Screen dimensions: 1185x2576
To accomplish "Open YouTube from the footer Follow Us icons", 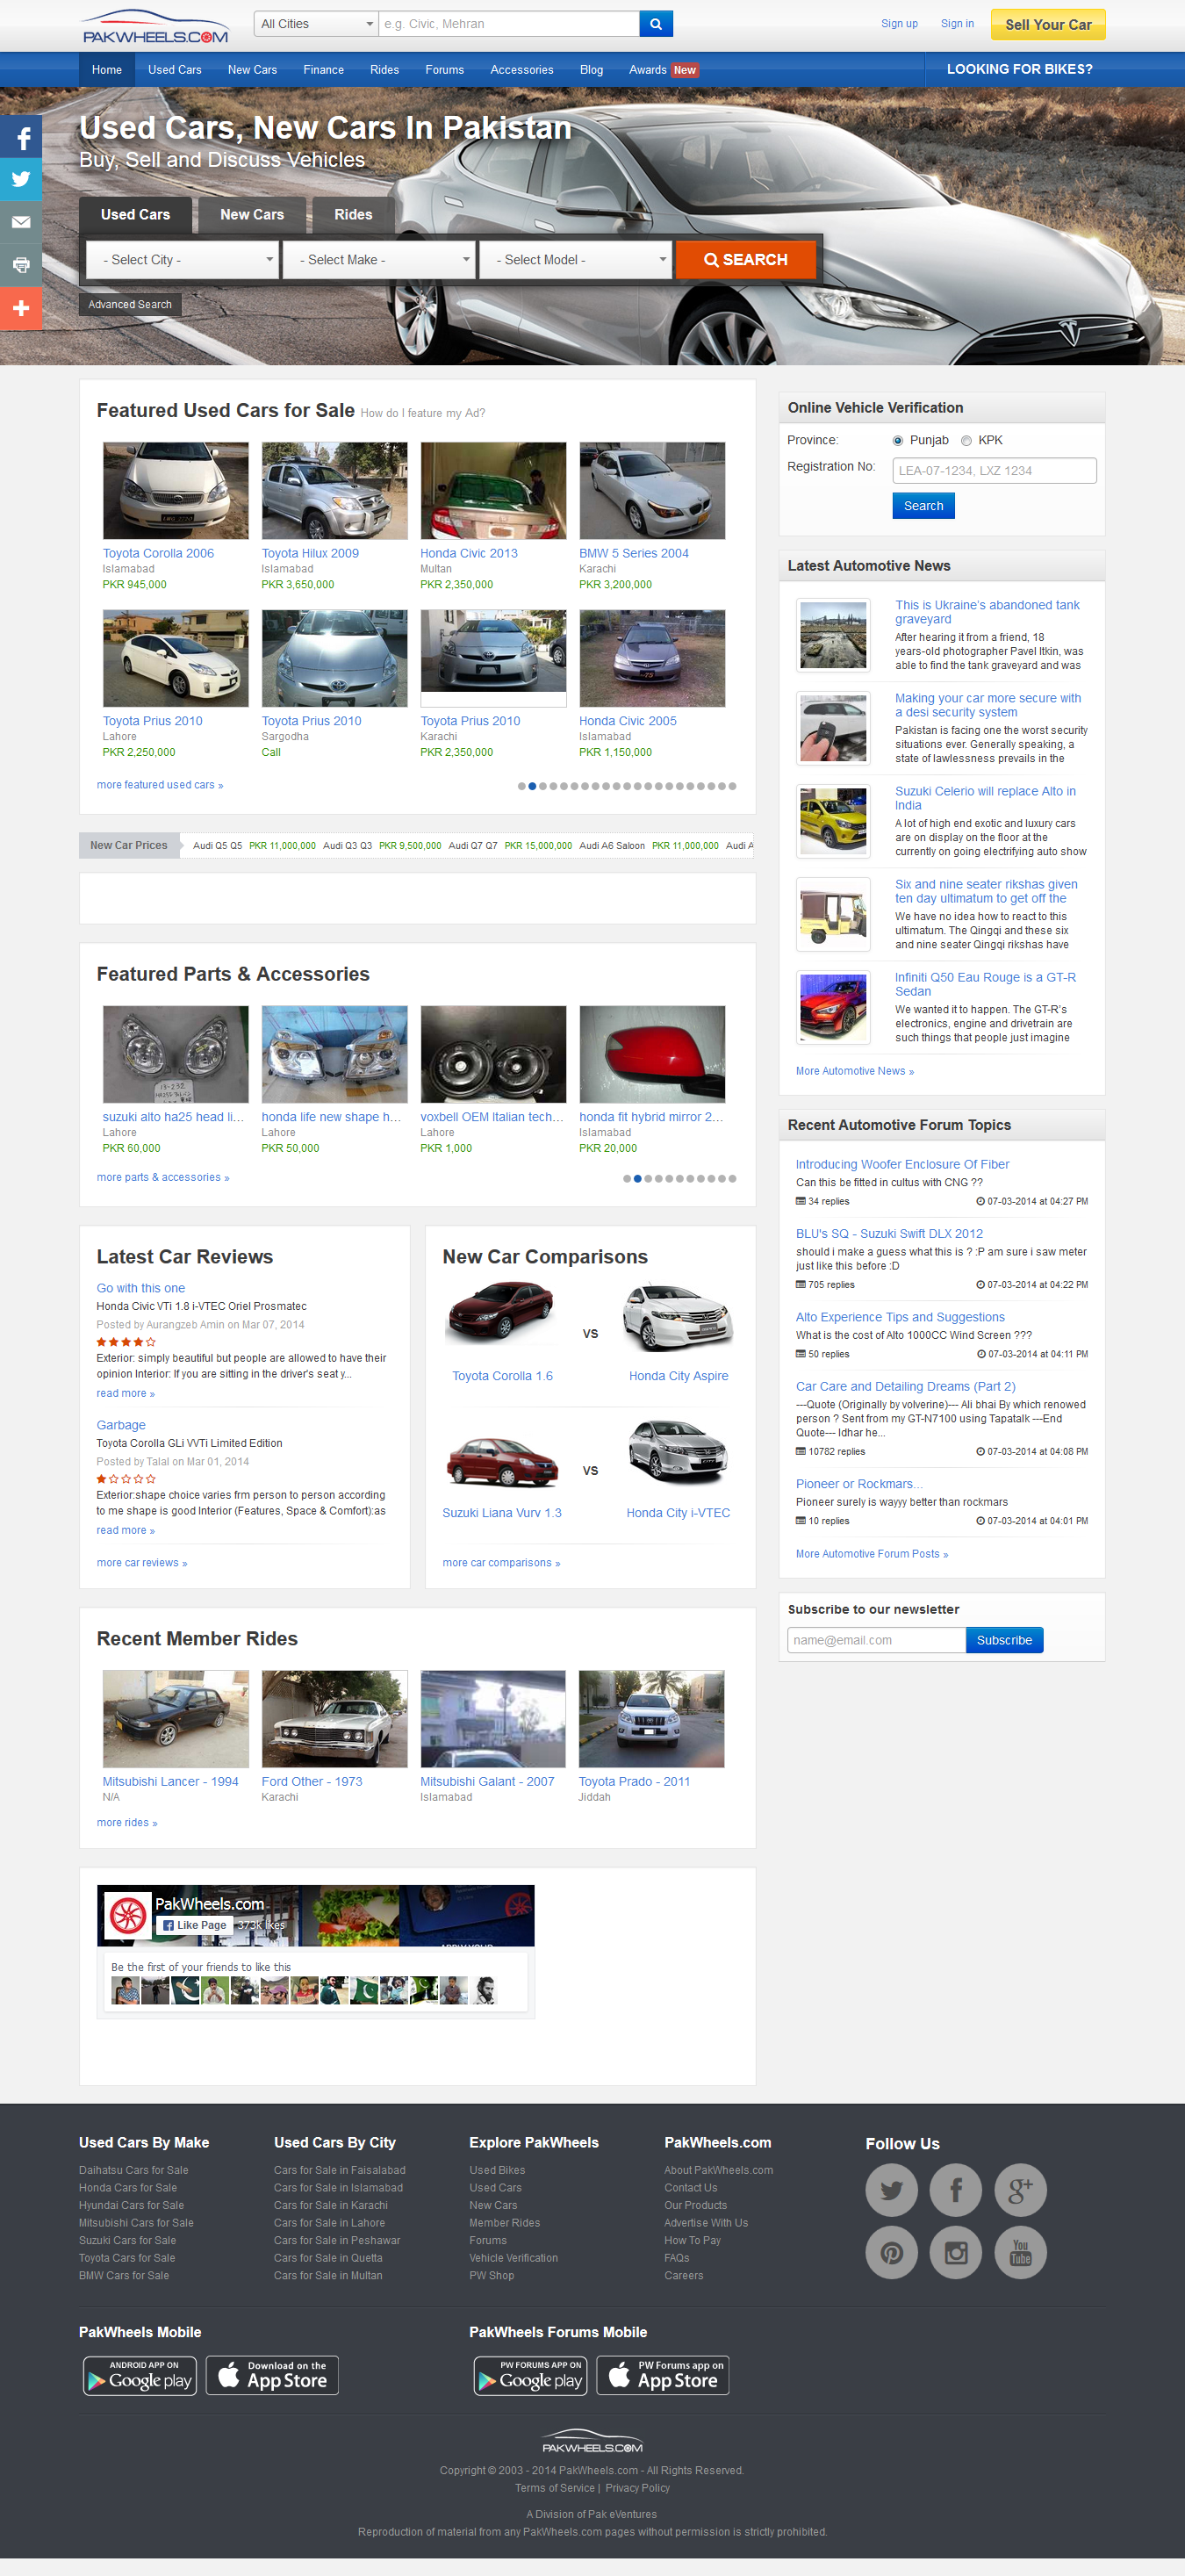I will tap(1020, 2252).
